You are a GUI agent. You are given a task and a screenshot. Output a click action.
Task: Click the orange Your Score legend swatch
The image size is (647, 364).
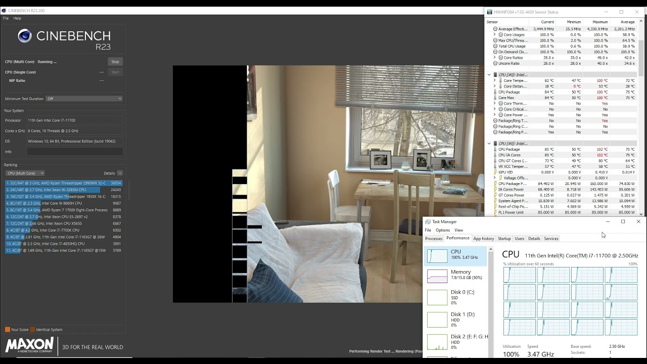[8, 330]
